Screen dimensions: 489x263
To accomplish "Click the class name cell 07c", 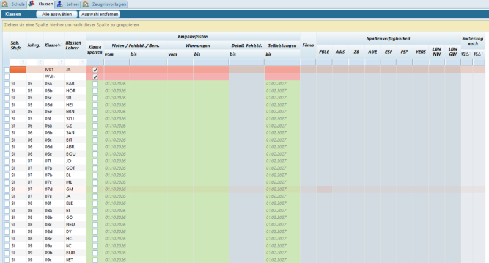I will [48, 182].
